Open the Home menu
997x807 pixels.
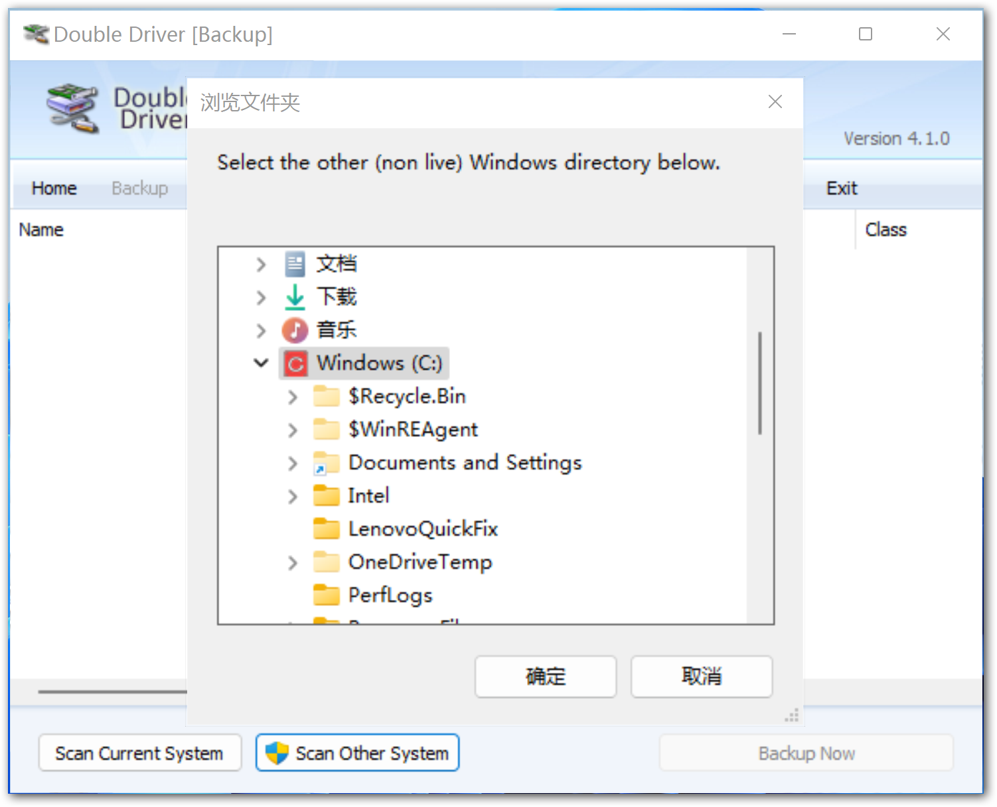[x=54, y=188]
